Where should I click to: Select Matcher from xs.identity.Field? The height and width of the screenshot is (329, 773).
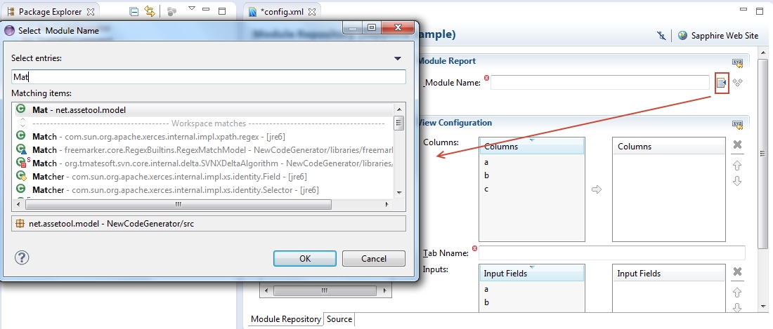[x=204, y=176]
